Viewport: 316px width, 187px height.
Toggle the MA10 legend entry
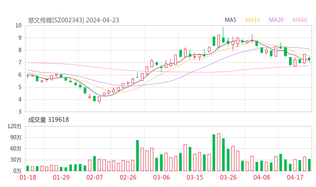252,20
